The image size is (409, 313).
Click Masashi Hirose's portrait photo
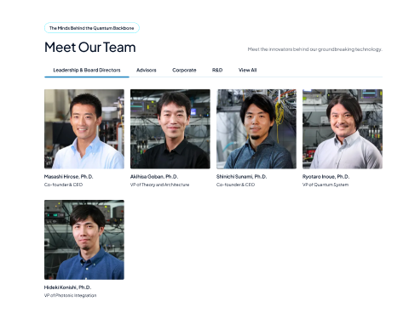point(84,129)
